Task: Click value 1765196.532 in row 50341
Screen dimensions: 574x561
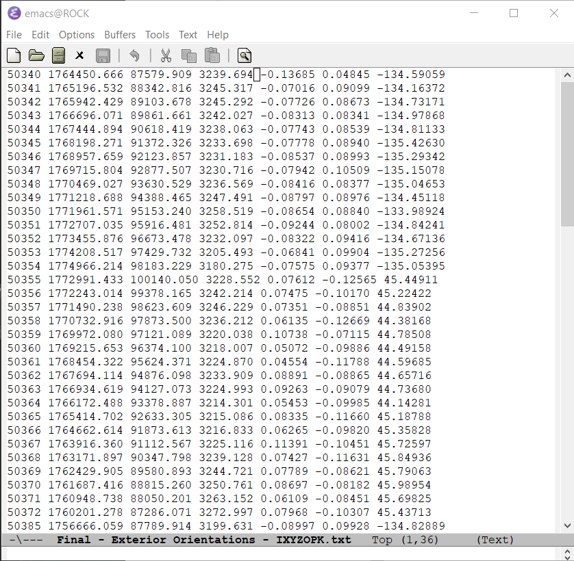Action: pyautogui.click(x=86, y=88)
